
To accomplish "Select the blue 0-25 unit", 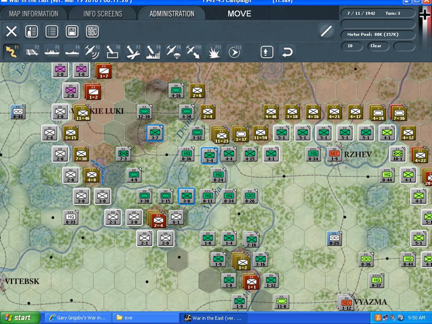I will click(334, 239).
